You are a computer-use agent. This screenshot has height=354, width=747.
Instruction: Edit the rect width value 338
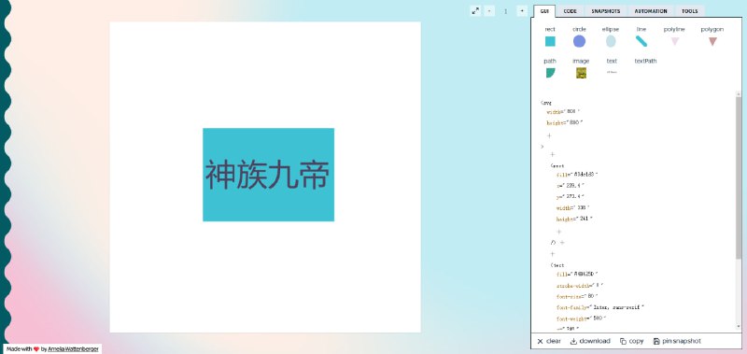pyautogui.click(x=583, y=207)
